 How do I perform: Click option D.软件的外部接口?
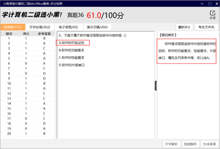point(71,65)
